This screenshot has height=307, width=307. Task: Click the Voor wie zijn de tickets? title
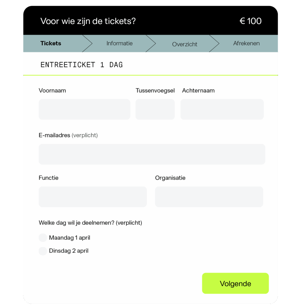click(x=88, y=21)
